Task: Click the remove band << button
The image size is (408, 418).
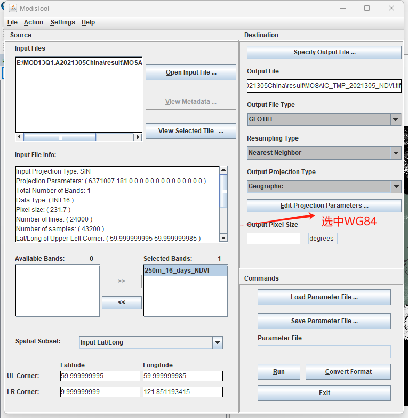Action: click(122, 302)
